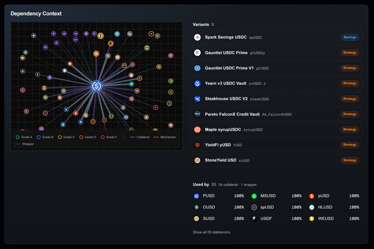
Task: Click the StoneYield USD icon
Action: click(197, 160)
